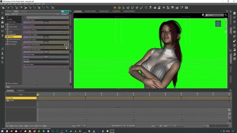Click the Play button in the timeline

click(124, 126)
